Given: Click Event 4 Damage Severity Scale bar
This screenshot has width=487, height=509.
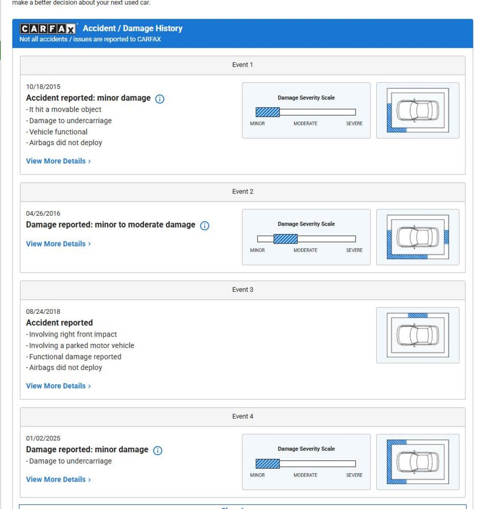Looking at the screenshot, I should pos(306,464).
